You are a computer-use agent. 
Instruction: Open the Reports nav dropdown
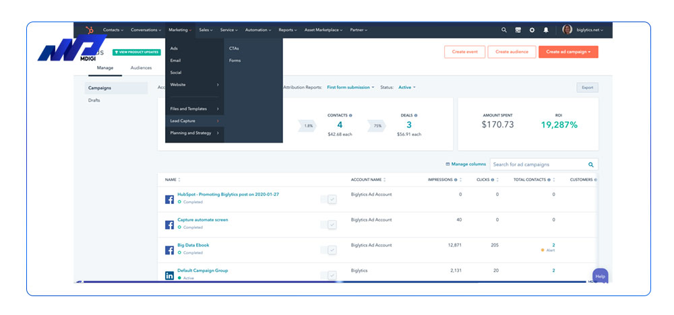[x=288, y=30]
